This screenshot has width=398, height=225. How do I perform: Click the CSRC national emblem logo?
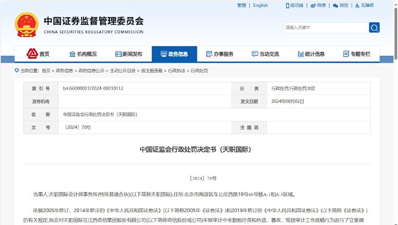pos(27,25)
